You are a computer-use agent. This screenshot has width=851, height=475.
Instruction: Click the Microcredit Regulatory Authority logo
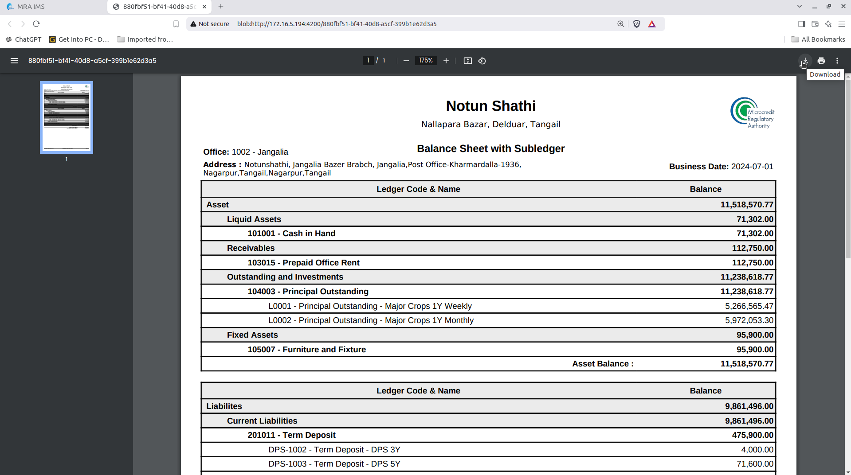click(752, 113)
